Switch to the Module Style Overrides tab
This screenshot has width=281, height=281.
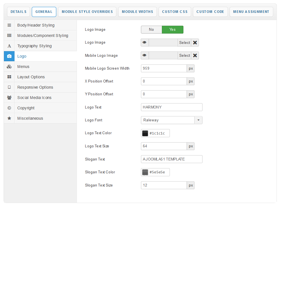[x=87, y=12]
